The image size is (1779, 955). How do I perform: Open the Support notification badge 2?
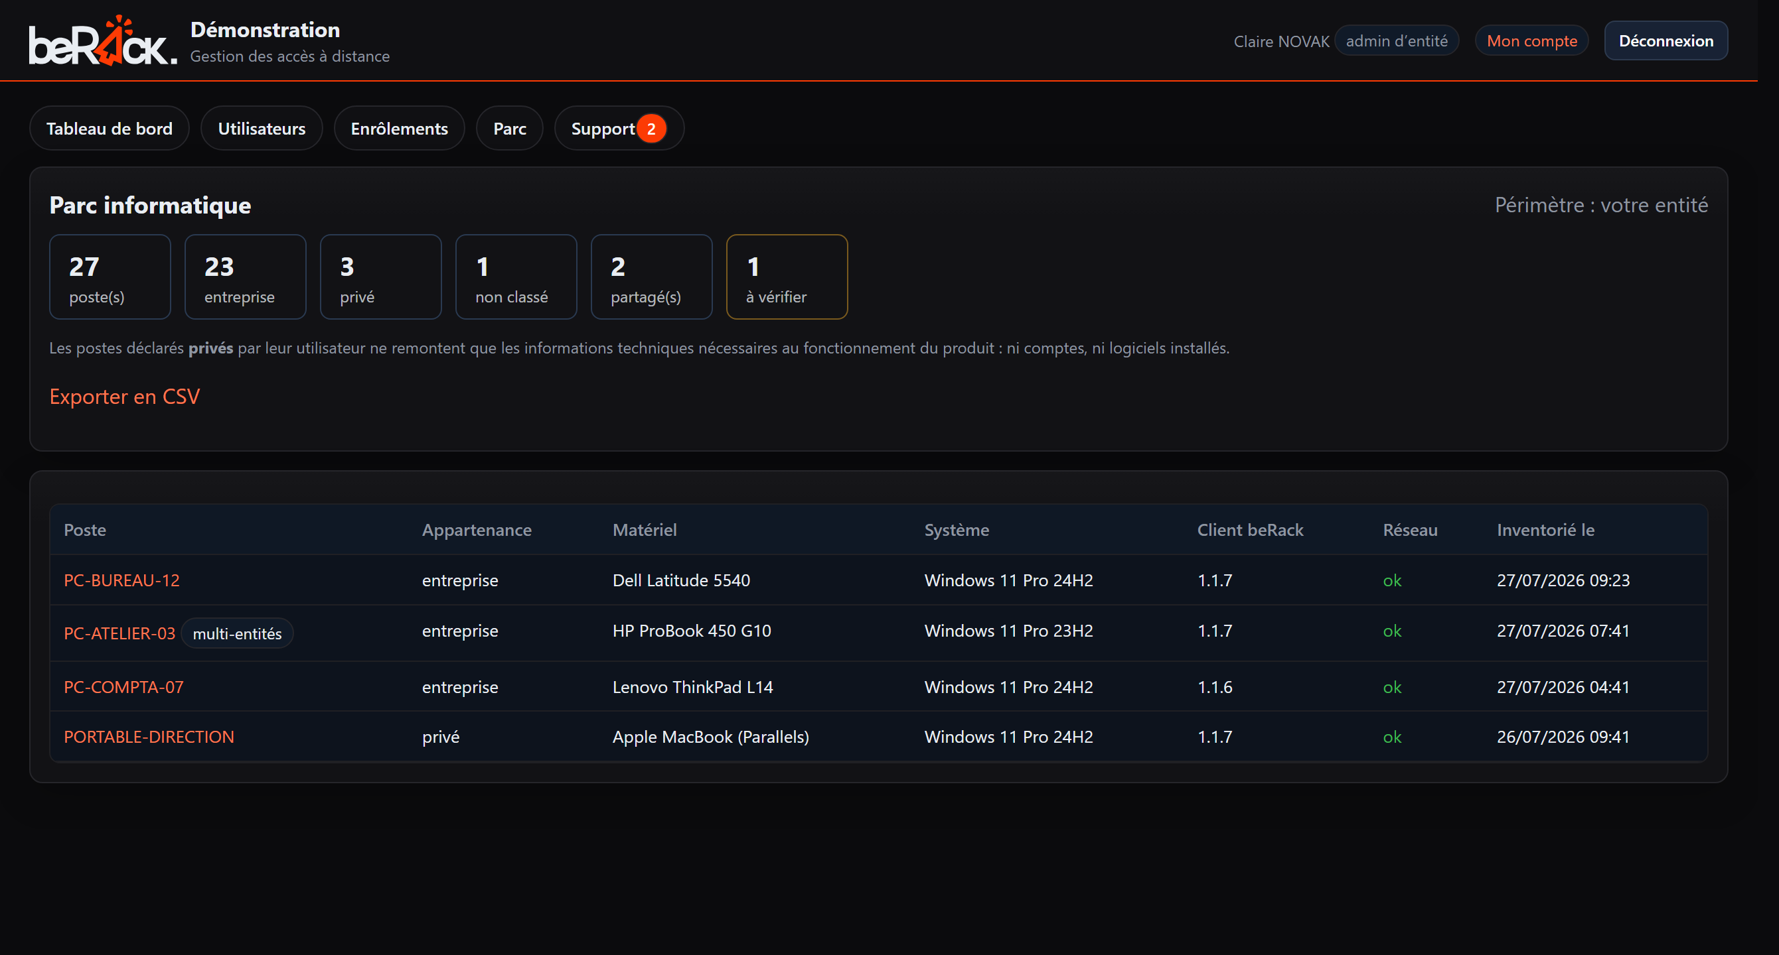click(x=651, y=129)
